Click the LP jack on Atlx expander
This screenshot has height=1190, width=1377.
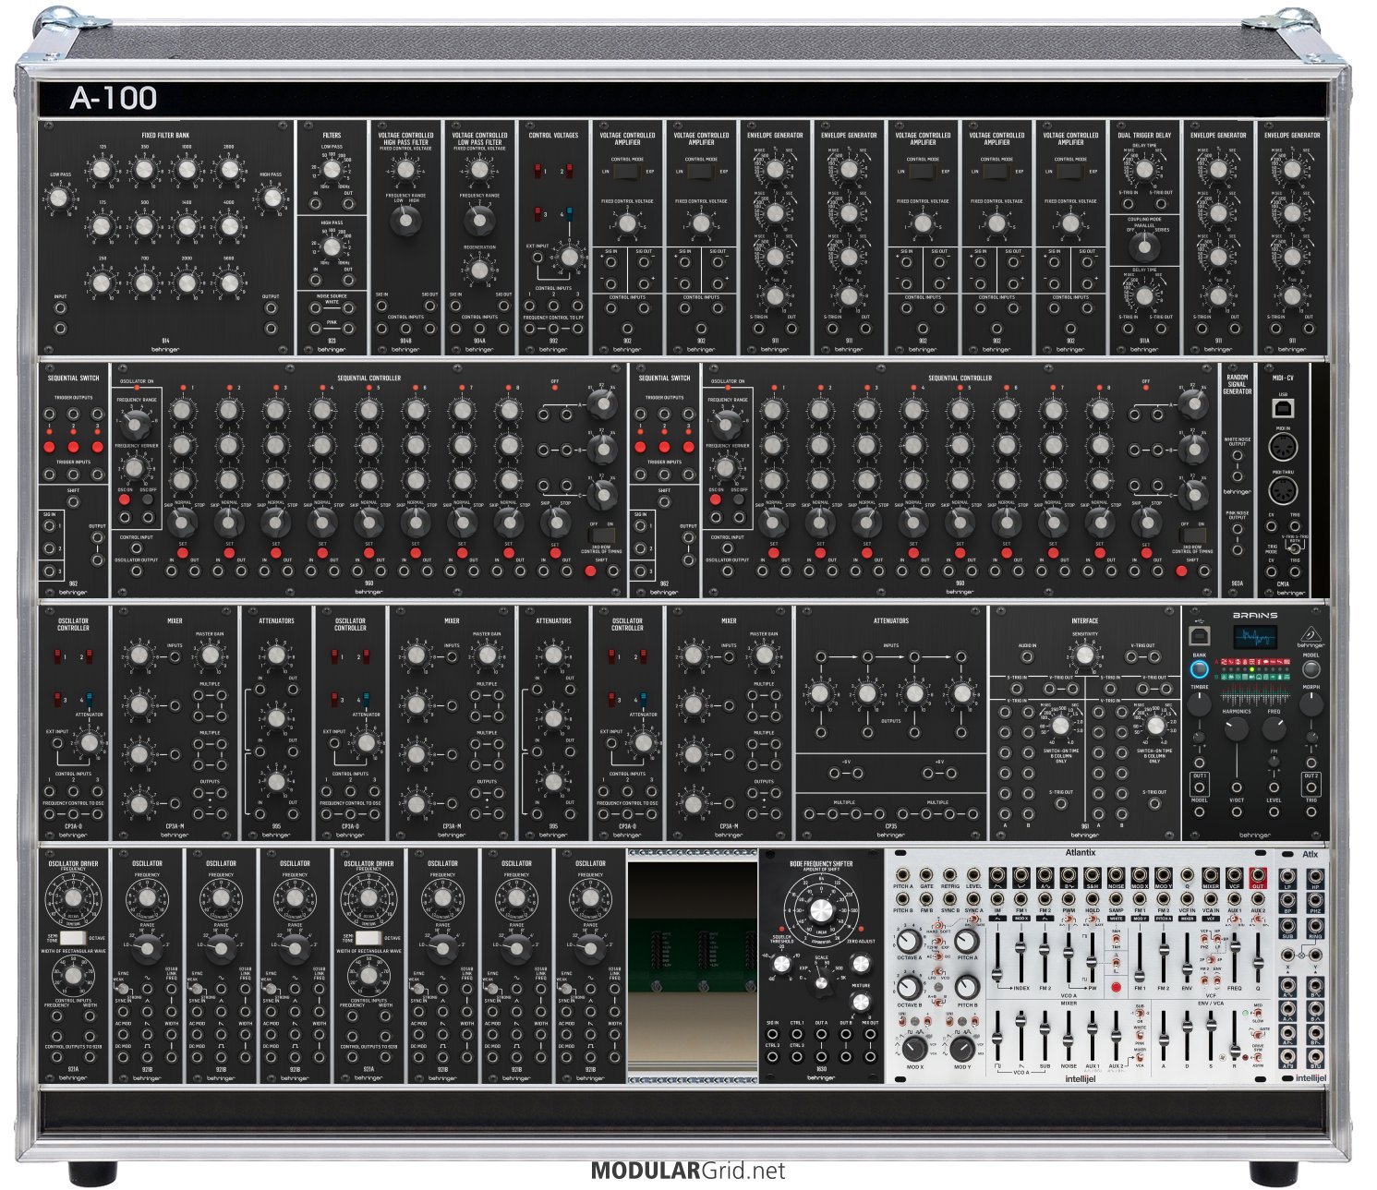pyautogui.click(x=1287, y=876)
